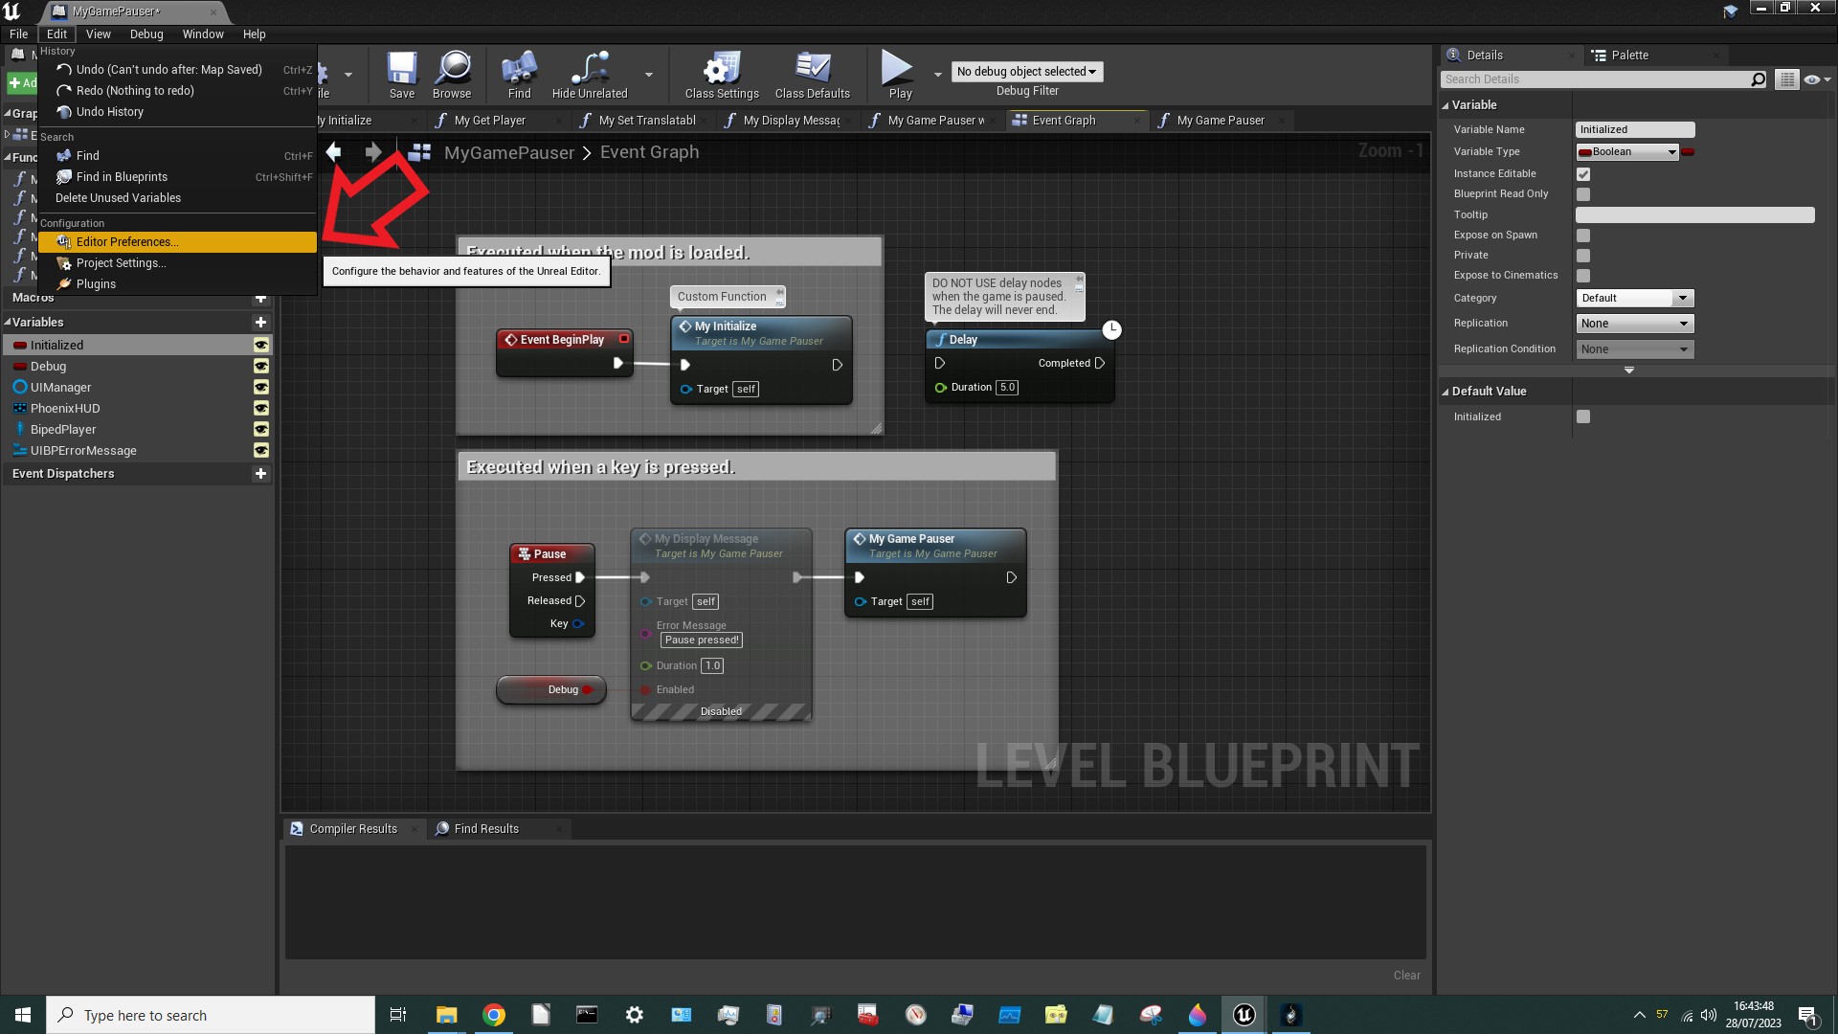Collapse the Default Value section

click(x=1446, y=392)
